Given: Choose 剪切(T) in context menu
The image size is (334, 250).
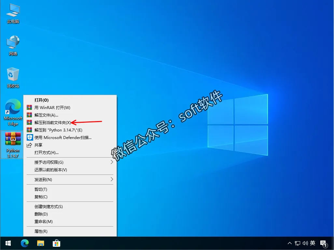Looking at the screenshot, I should (x=70, y=189).
